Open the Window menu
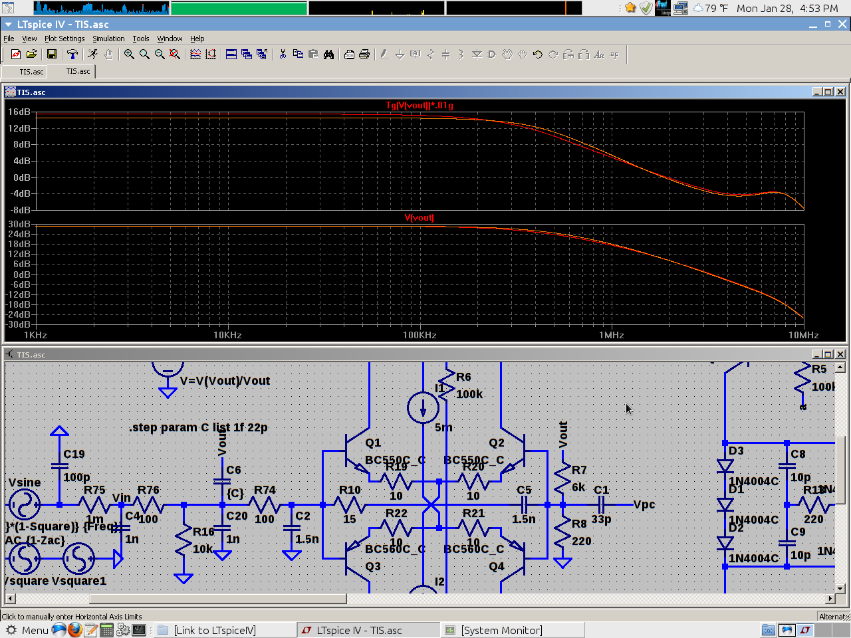Screen dimensions: 851x638 tap(170, 39)
